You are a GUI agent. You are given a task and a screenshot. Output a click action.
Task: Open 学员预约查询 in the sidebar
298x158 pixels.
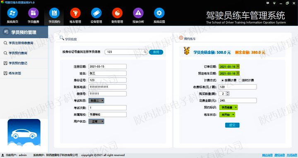point(18,53)
